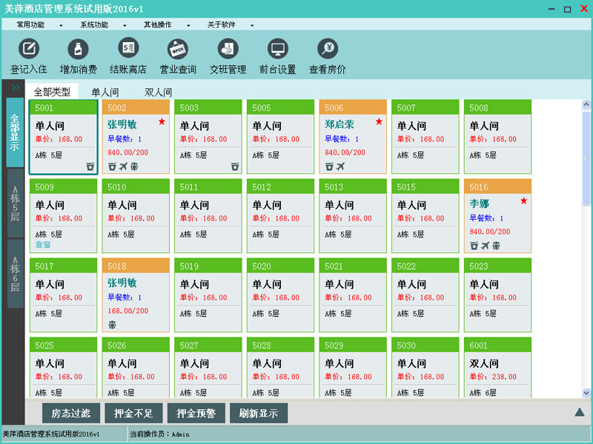Viewport: 593px width, 444px height.
Task: Open the 登记入住 check-in icon
Action: 29,49
